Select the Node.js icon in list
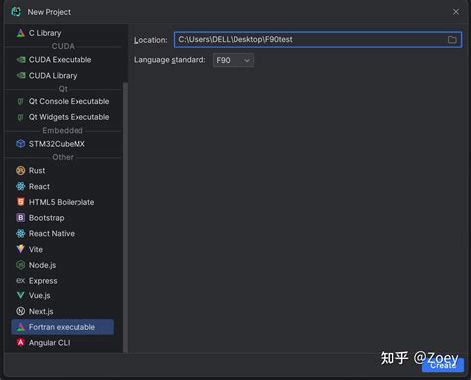The height and width of the screenshot is (380, 471). pos(21,265)
